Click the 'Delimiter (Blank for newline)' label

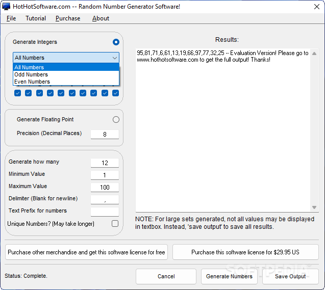[x=43, y=198]
